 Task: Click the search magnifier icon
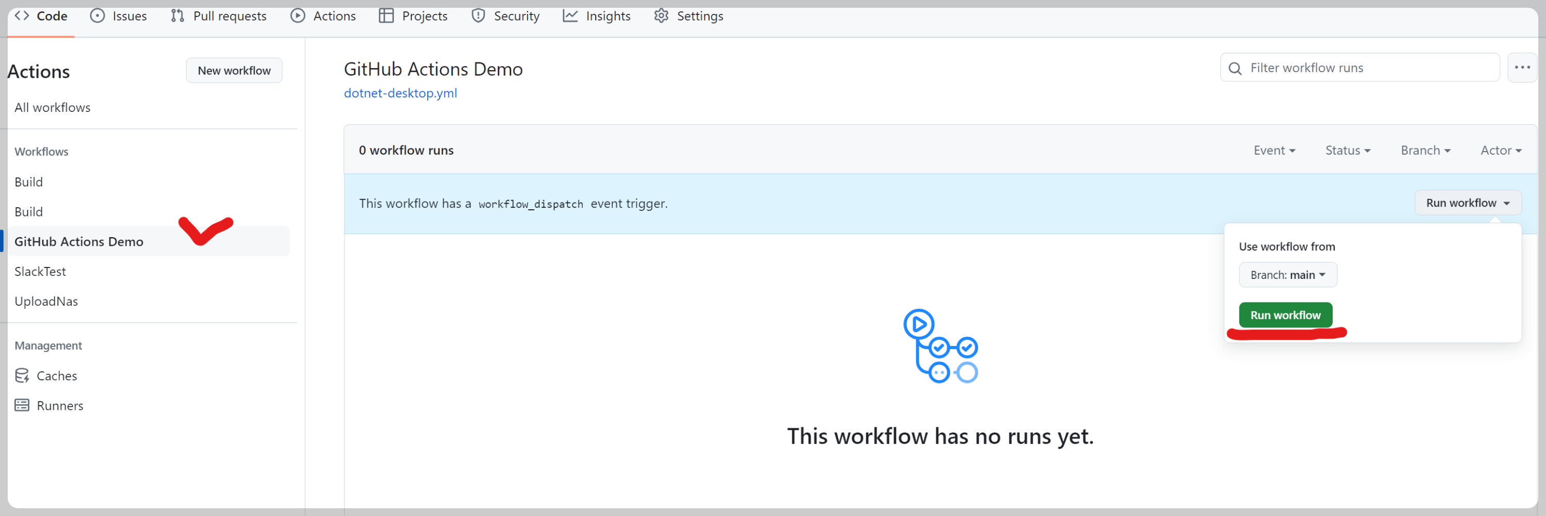(1235, 69)
